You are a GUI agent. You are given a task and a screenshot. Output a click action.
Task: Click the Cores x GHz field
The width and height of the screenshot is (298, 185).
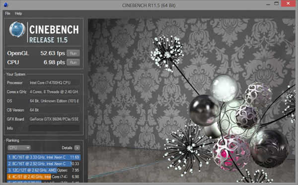pos(54,92)
